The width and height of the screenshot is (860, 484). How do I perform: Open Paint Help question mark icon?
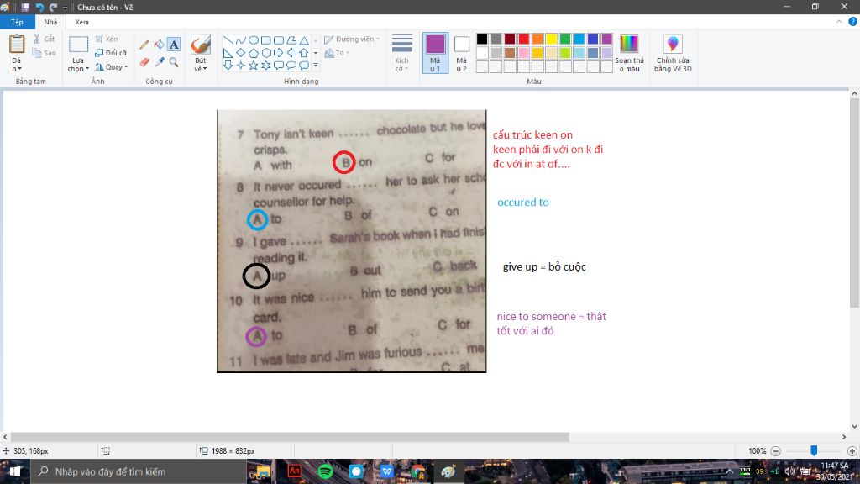pyautogui.click(x=853, y=21)
